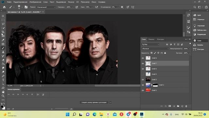Select the Pen tool
Screen dimensions: 209x118
click(3, 76)
